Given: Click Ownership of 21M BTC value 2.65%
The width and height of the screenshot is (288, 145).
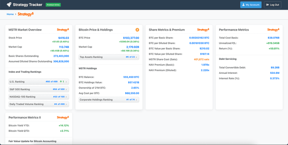Looking at the screenshot, I should (x=135, y=88).
